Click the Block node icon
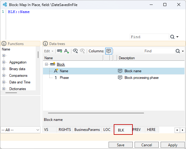Screen dimensions: 186x149 point(53,64)
